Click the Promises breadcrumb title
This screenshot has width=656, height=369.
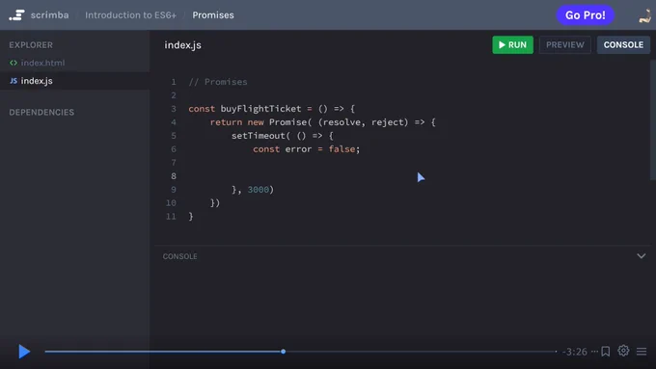coord(213,15)
